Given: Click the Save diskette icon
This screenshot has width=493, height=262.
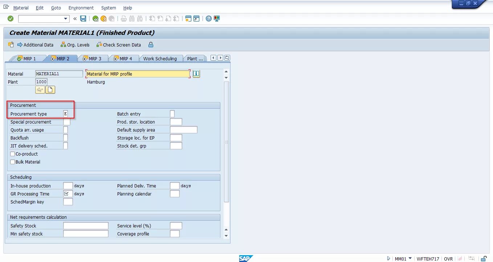Looking at the screenshot, I should [x=83, y=19].
